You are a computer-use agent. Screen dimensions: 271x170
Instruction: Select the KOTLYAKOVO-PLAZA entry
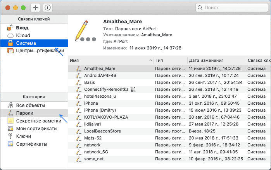169,117
